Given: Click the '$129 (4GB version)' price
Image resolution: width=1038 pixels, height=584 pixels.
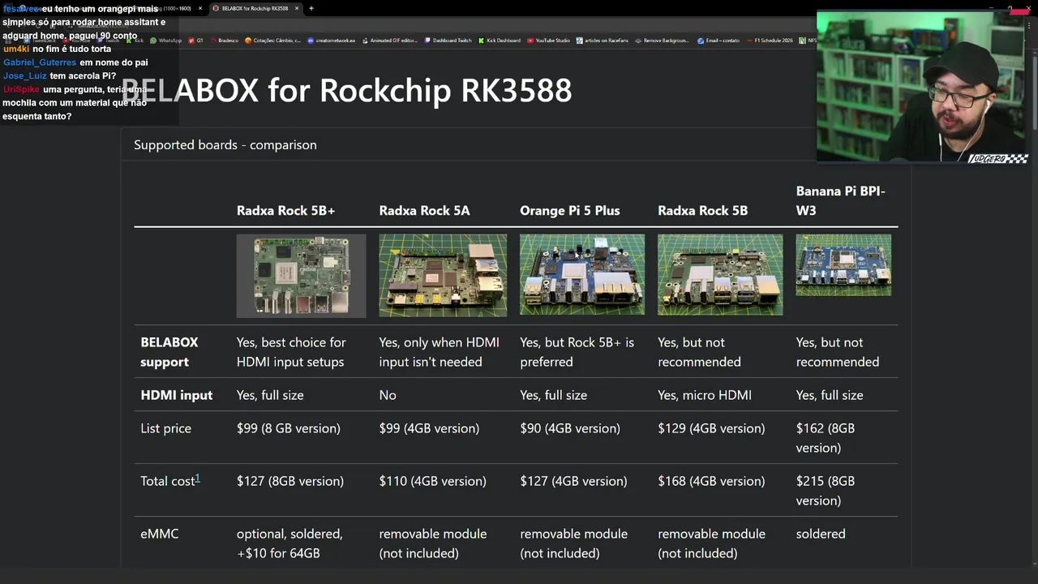Looking at the screenshot, I should [x=711, y=428].
